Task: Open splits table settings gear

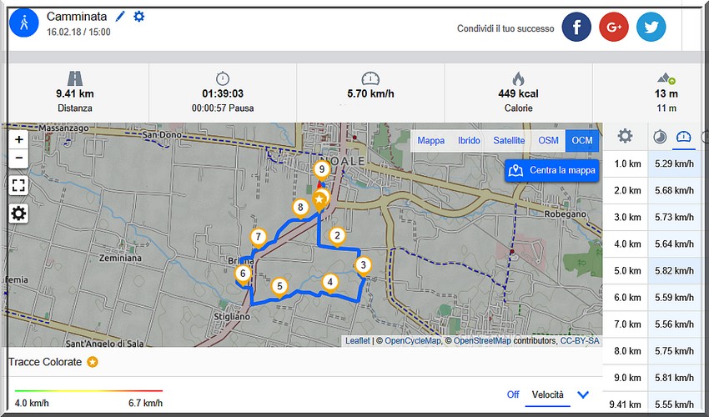Action: coord(625,136)
